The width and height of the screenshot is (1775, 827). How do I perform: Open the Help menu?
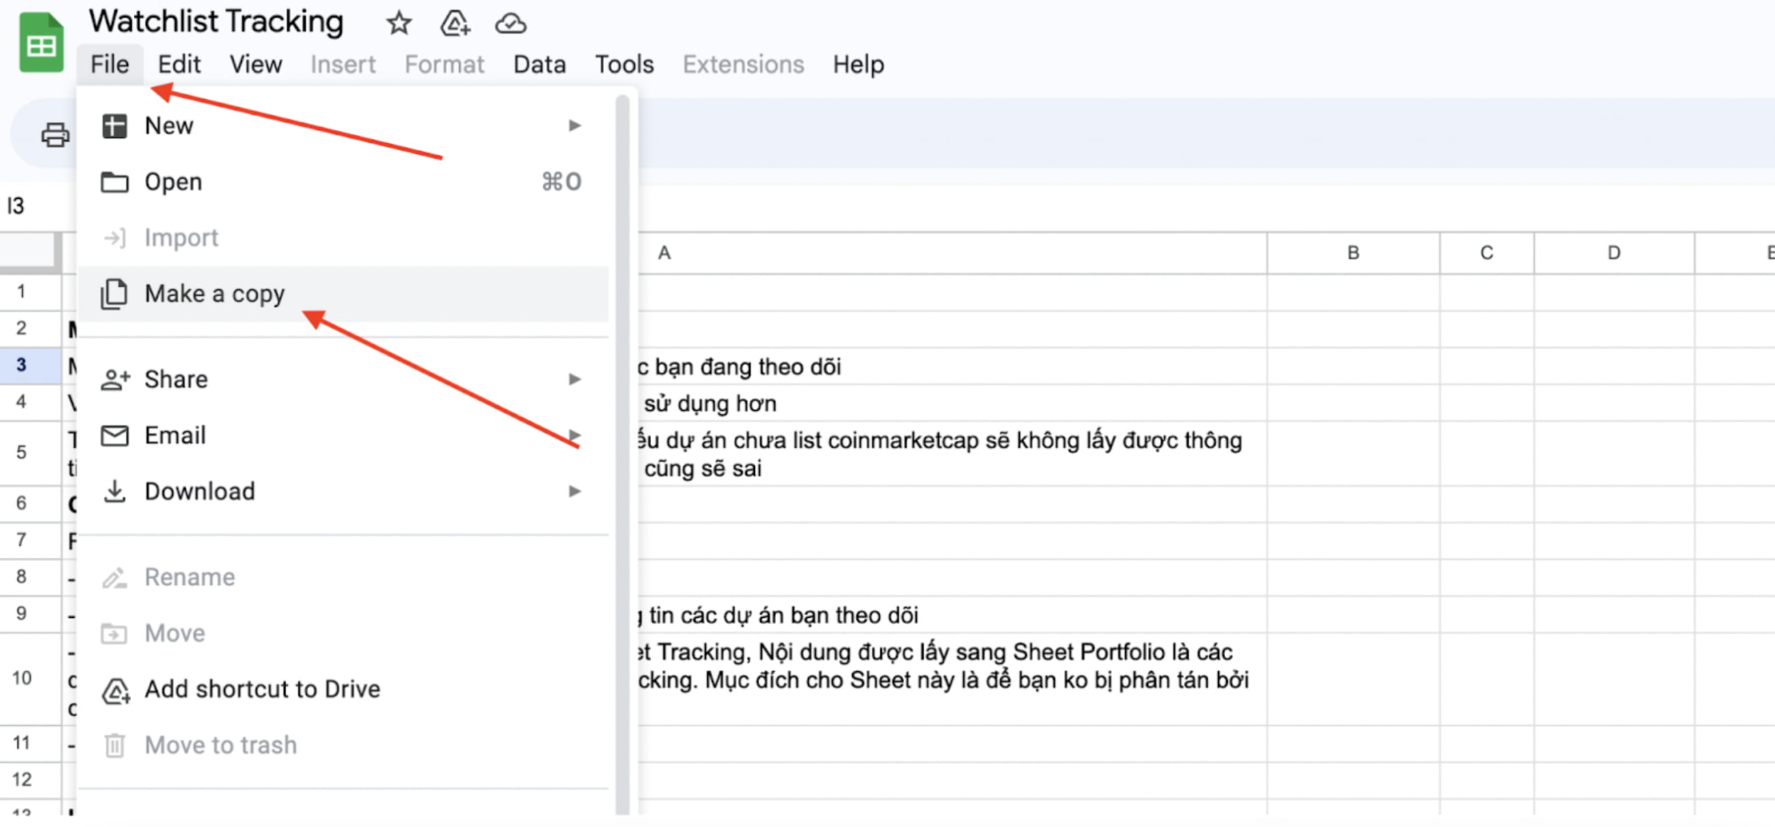858,64
